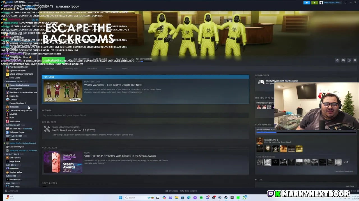Viewport: 359px width, 201px height.
Task: Click first friend avatar under friends who play
Action: (259, 107)
